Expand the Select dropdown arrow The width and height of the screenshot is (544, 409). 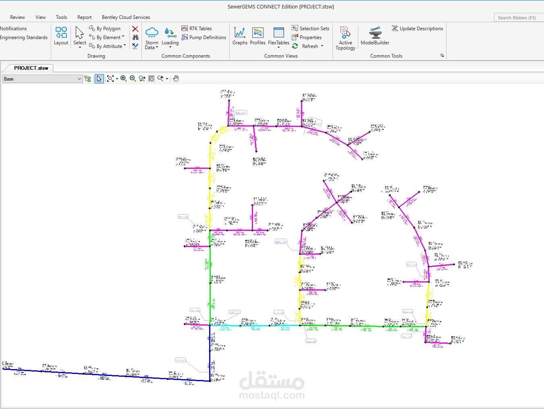[x=80, y=47]
